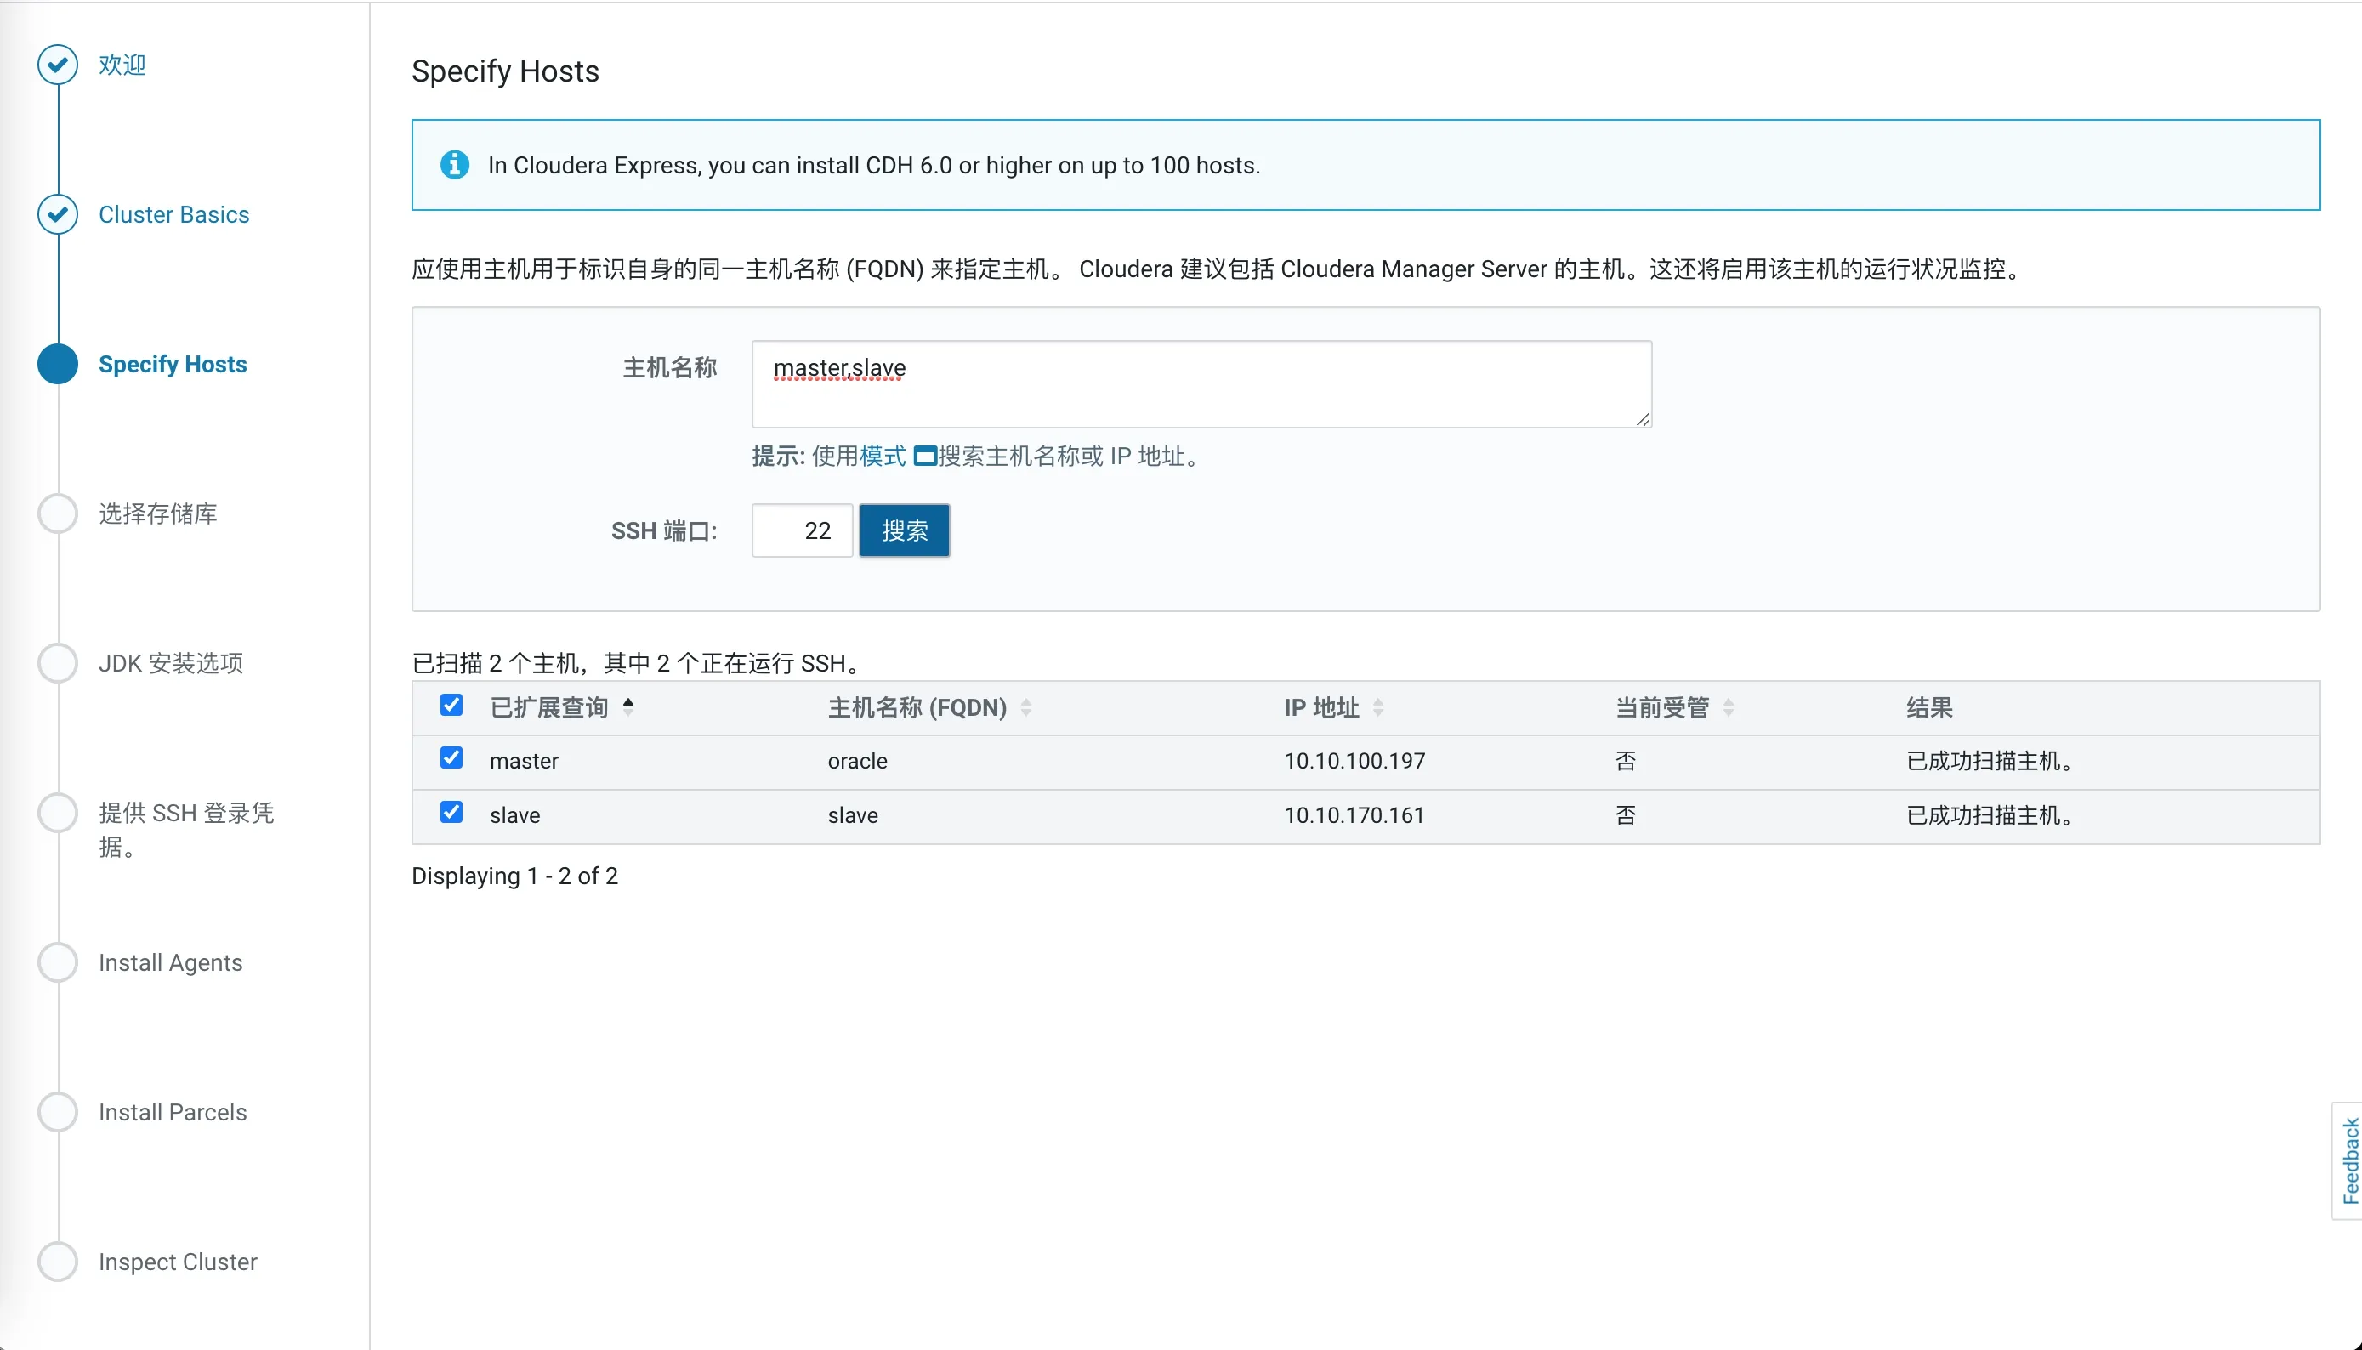
Task: Click the 搜索 search button
Action: click(x=903, y=530)
